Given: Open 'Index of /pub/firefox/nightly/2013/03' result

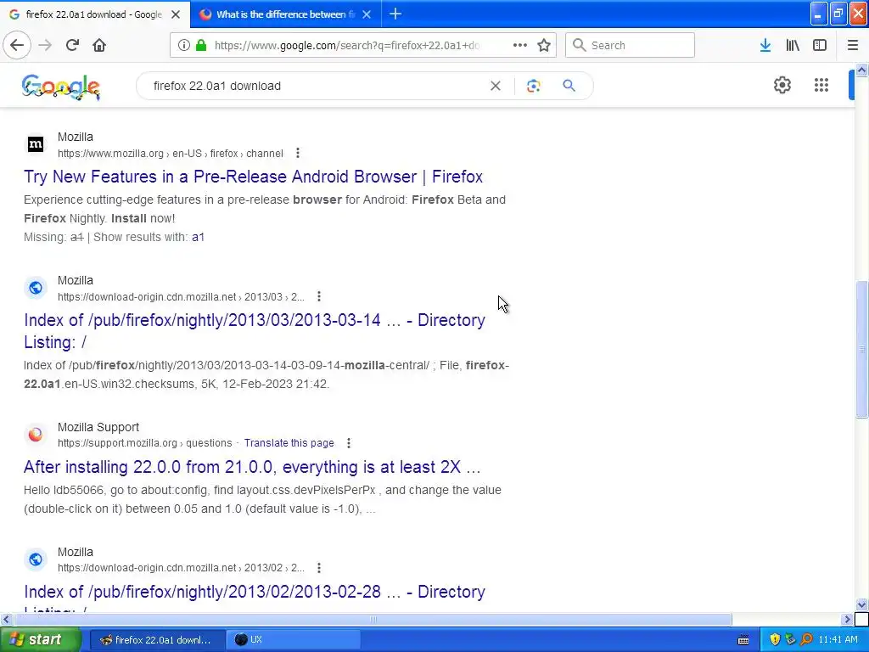Looking at the screenshot, I should pos(255,331).
